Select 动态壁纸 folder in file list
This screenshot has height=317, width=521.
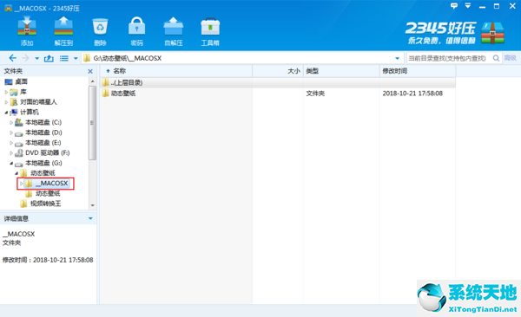click(x=123, y=94)
